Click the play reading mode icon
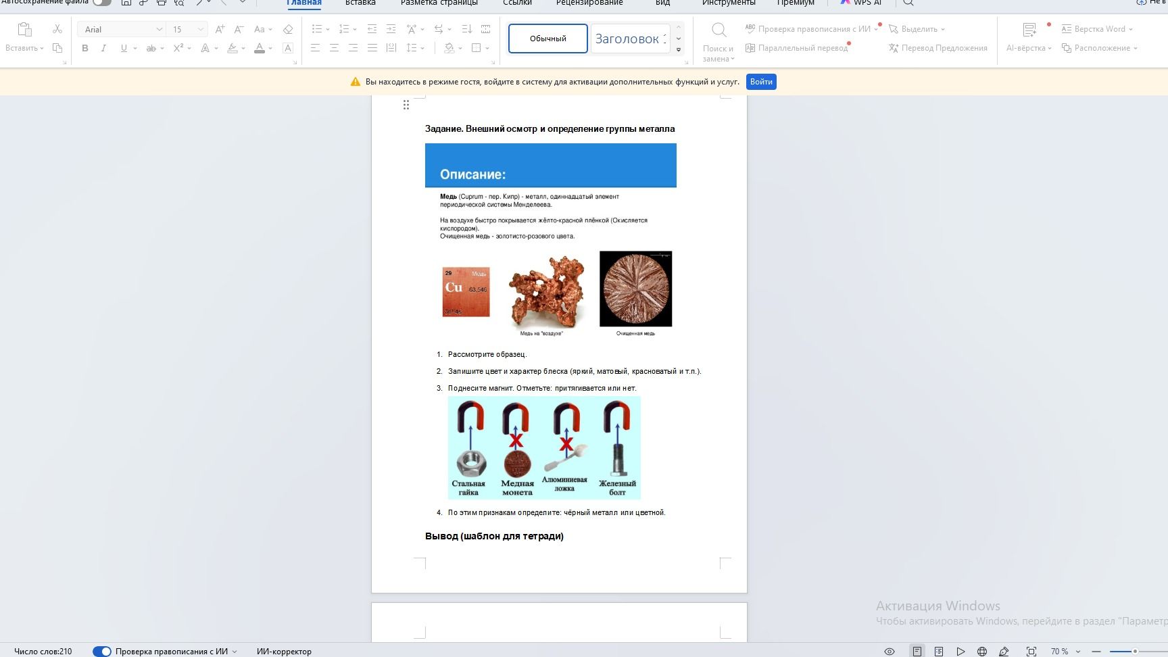 coord(960,652)
